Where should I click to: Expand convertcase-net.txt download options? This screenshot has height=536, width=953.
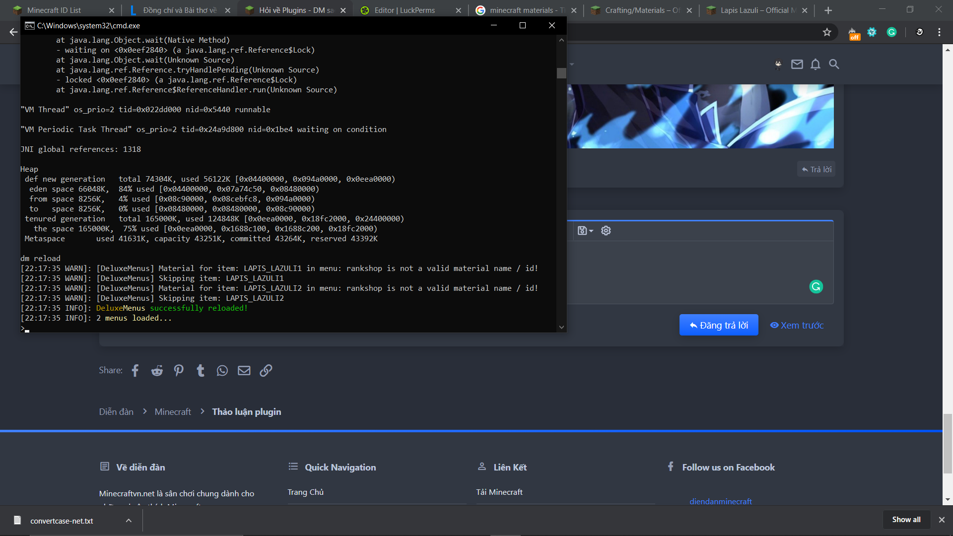click(129, 521)
